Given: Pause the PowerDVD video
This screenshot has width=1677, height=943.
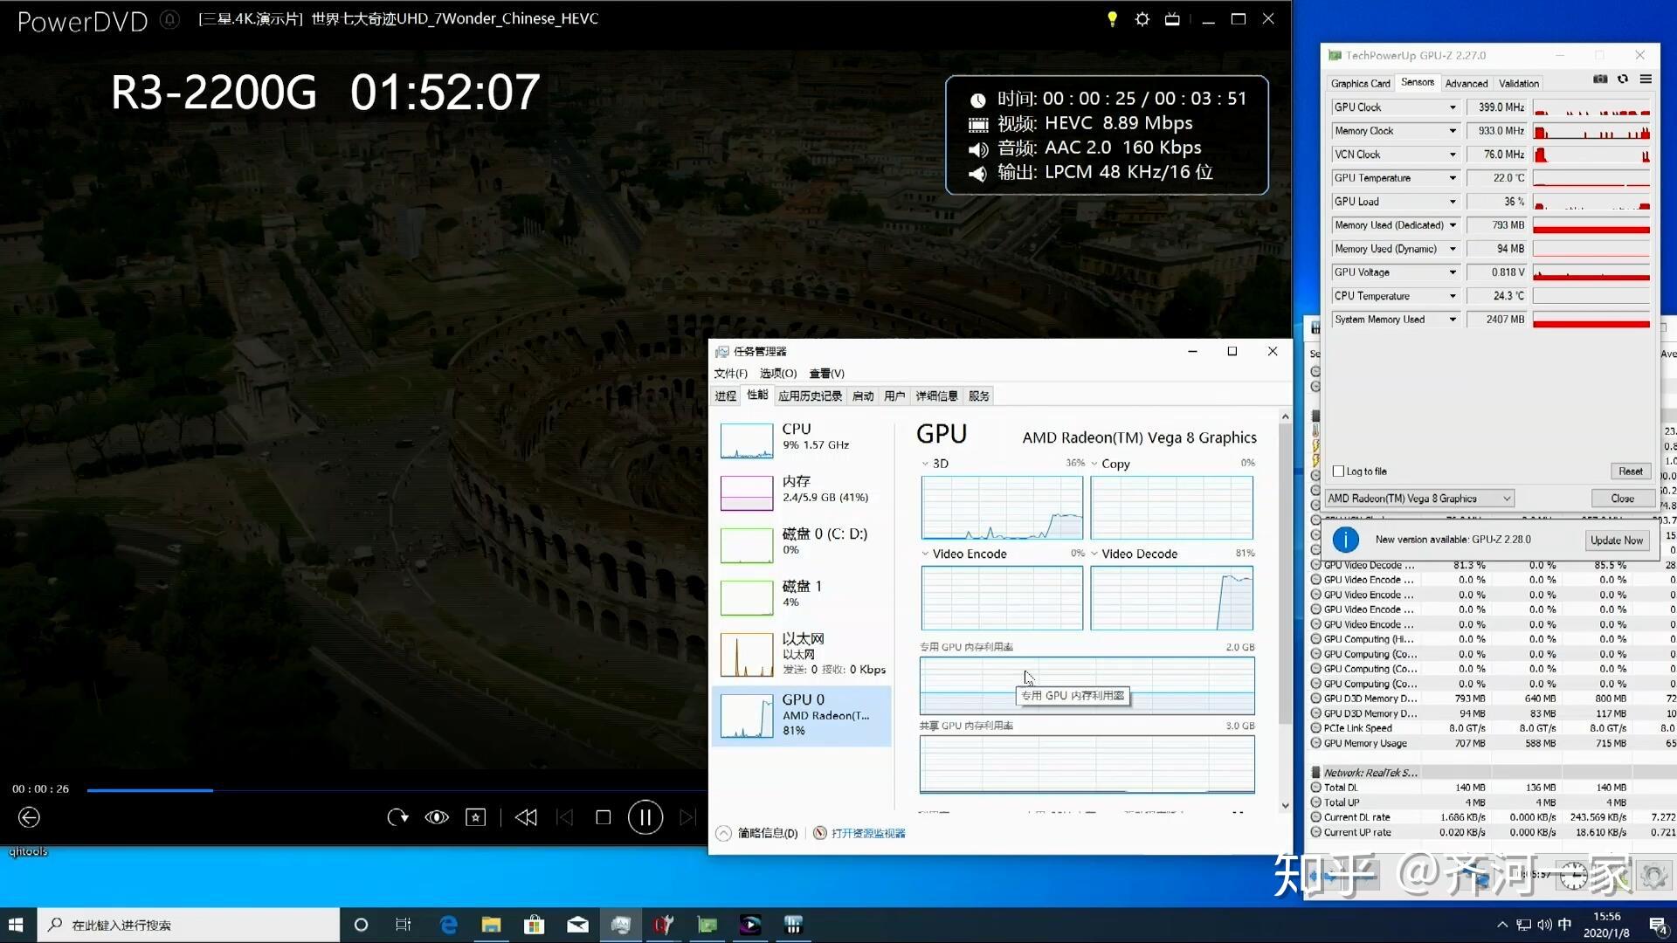Looking at the screenshot, I should coord(645,817).
